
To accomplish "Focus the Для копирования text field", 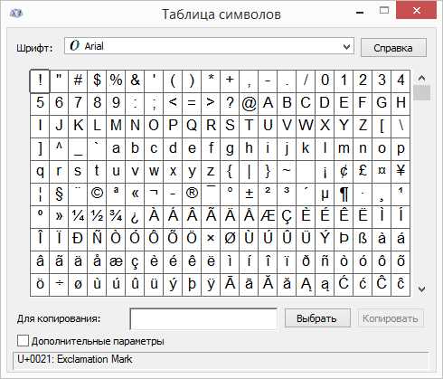I will 203,318.
